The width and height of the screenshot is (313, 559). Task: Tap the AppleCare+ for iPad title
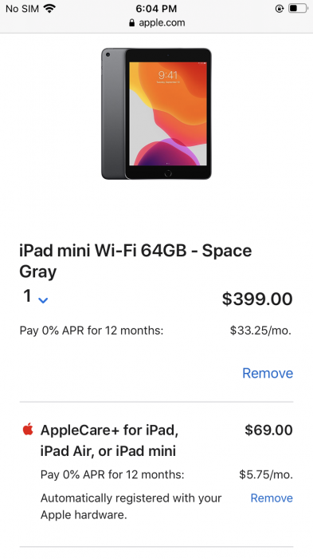click(110, 441)
